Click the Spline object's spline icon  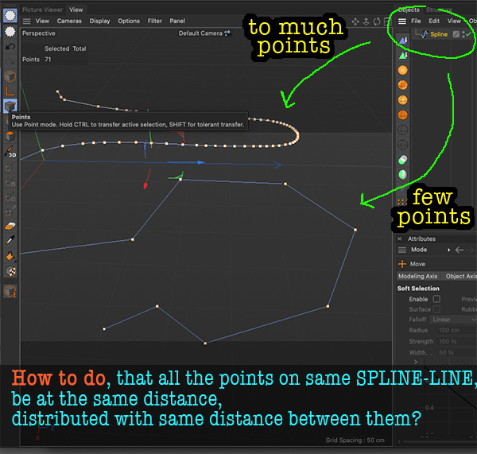[424, 34]
